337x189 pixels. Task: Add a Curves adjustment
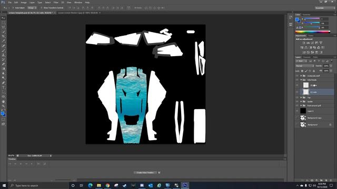coord(312,43)
